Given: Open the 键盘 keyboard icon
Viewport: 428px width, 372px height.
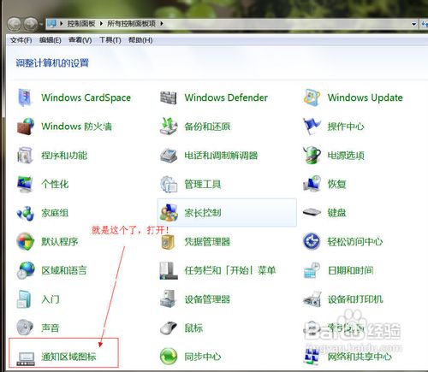Looking at the screenshot, I should click(312, 212).
